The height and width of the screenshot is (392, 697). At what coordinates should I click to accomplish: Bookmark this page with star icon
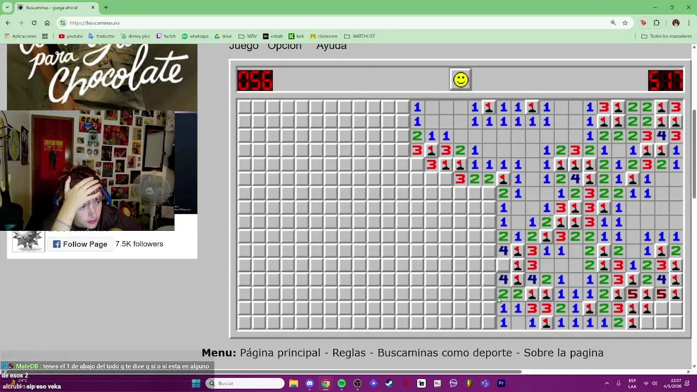click(x=625, y=23)
